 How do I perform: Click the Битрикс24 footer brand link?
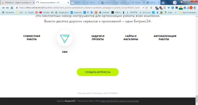tap(70, 101)
